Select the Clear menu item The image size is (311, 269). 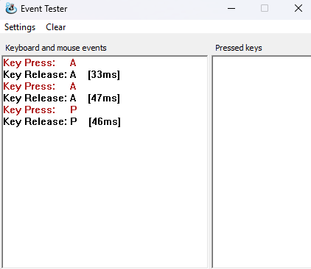pos(56,27)
